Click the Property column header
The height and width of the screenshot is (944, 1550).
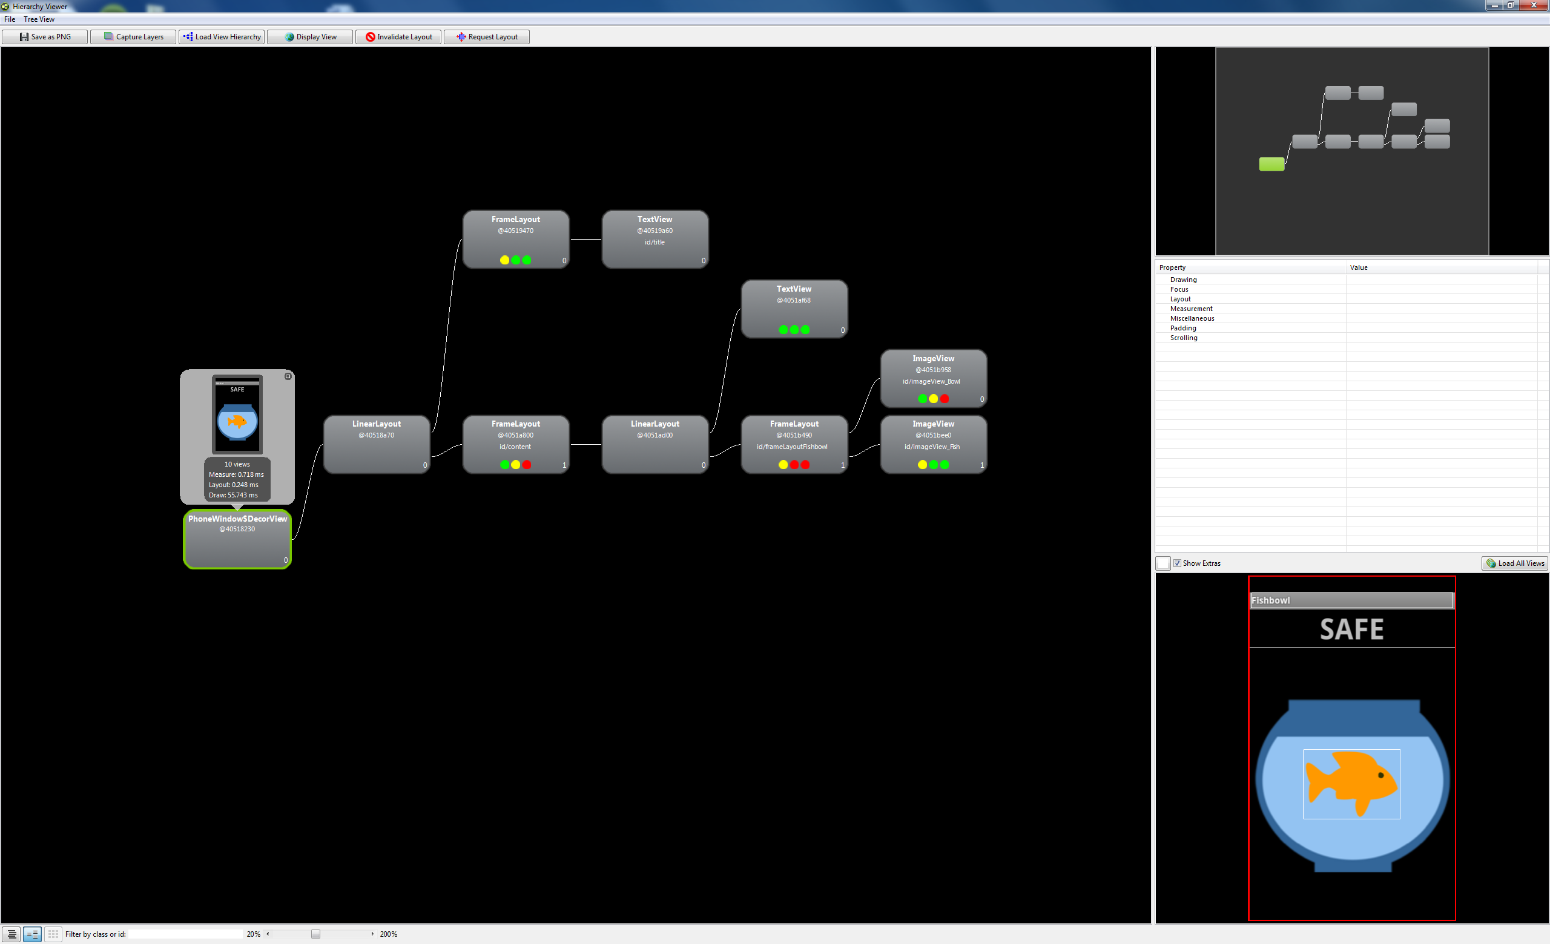[x=1250, y=267]
